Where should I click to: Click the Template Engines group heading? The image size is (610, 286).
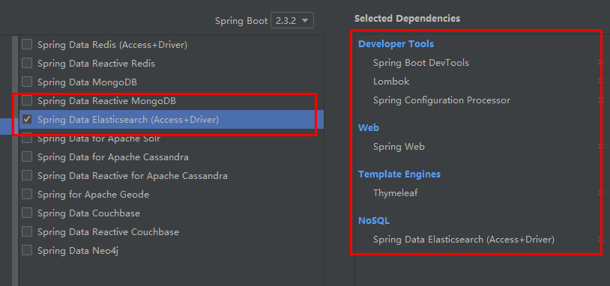pyautogui.click(x=399, y=174)
